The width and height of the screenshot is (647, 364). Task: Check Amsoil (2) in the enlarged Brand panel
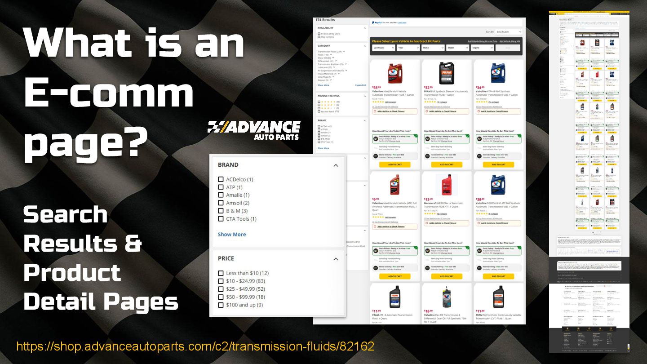(221, 203)
